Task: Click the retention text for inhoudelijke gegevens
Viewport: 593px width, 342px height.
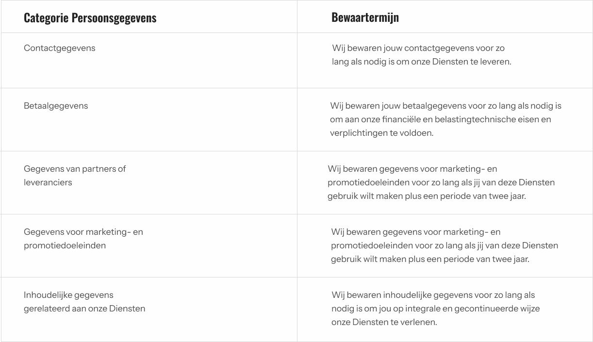Action: pyautogui.click(x=435, y=309)
